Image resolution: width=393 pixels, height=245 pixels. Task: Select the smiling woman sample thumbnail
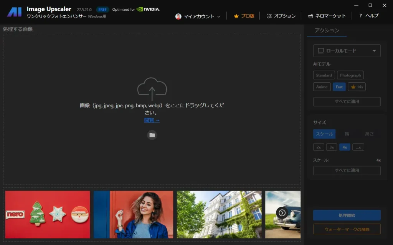(x=133, y=214)
